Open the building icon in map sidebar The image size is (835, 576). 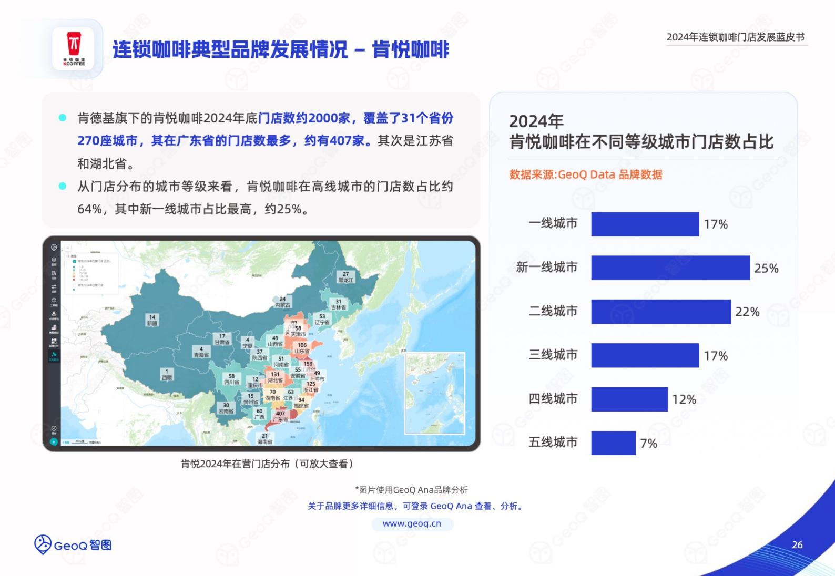point(54,274)
